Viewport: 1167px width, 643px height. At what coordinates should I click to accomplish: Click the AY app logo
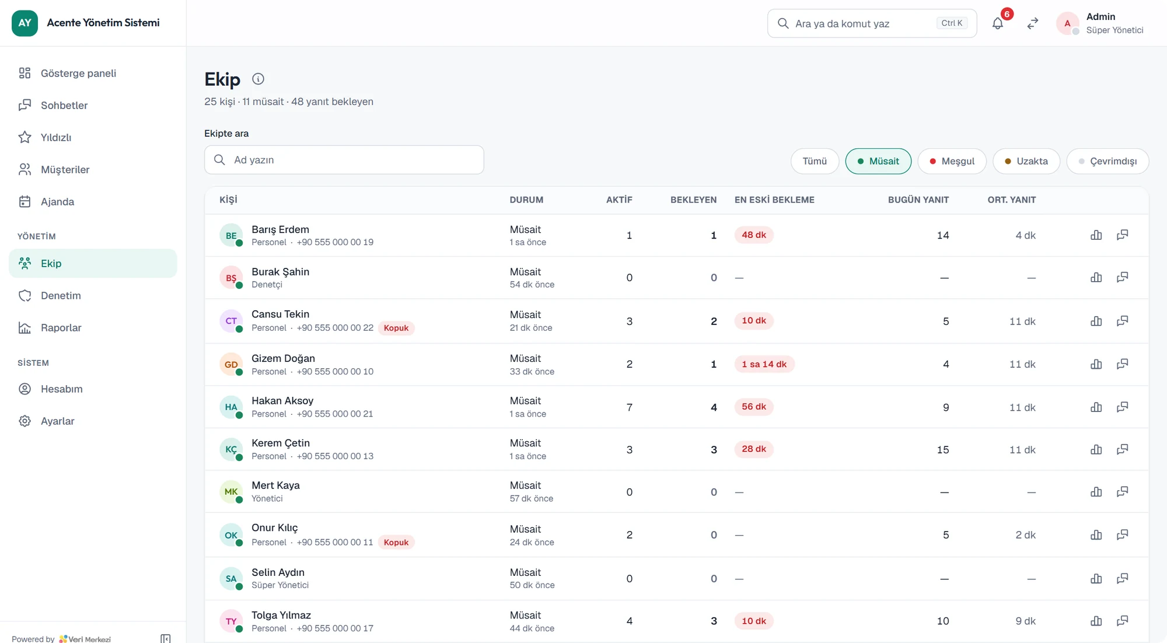pyautogui.click(x=25, y=23)
